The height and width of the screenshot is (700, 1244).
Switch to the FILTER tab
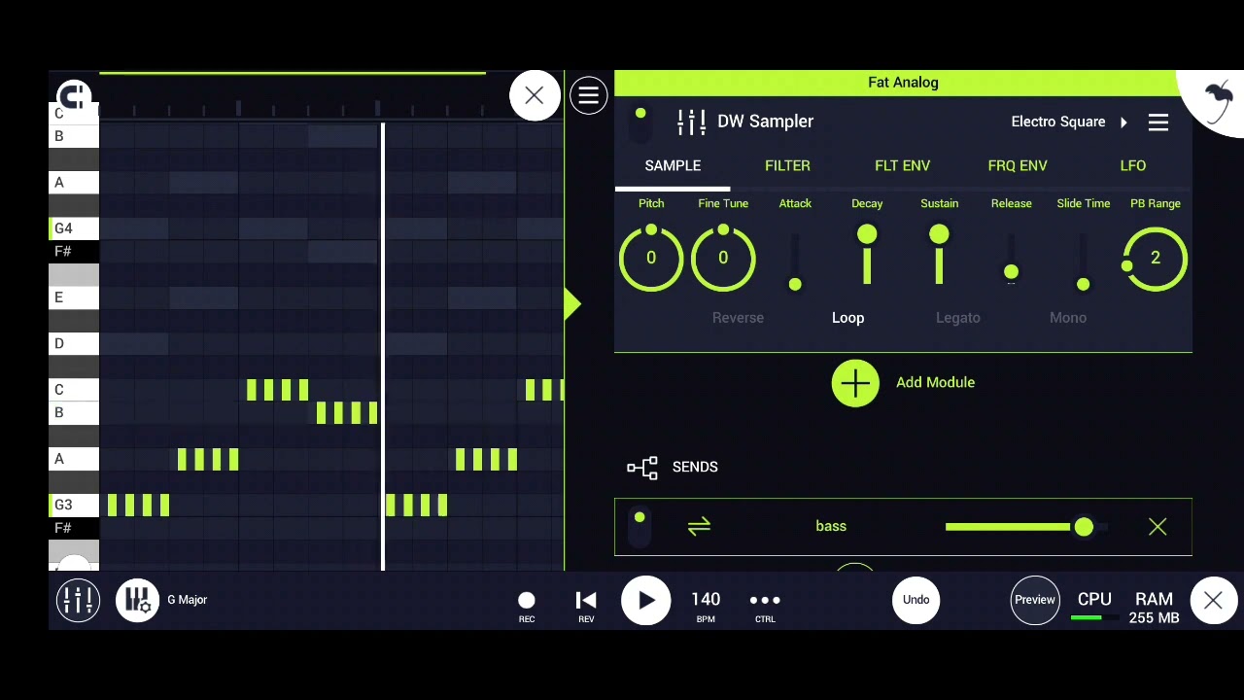tap(787, 166)
